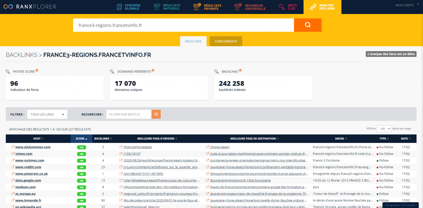Image resolution: width=423 pixels, height=208 pixels.
Task: Open the Une question ? Un conseil ? chat
Action: (x=401, y=205)
